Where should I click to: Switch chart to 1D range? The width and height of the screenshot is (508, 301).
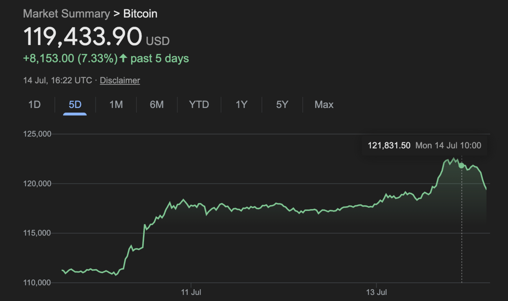[x=35, y=105]
